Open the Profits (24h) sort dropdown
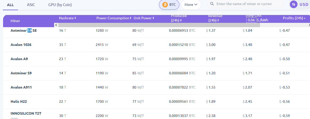The width and height of the screenshot is (310, 119). 294,18
